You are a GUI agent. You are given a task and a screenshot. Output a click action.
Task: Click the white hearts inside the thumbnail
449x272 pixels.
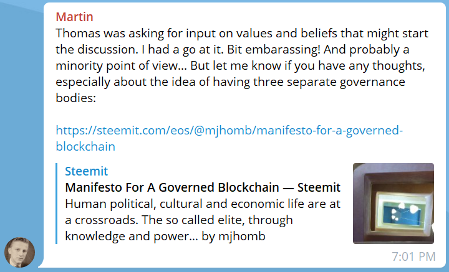405,211
